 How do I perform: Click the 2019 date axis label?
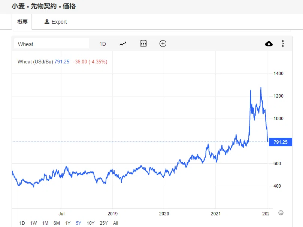point(112,214)
